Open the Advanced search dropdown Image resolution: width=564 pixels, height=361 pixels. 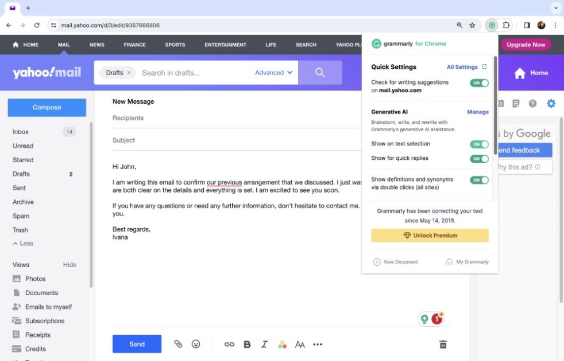click(273, 73)
